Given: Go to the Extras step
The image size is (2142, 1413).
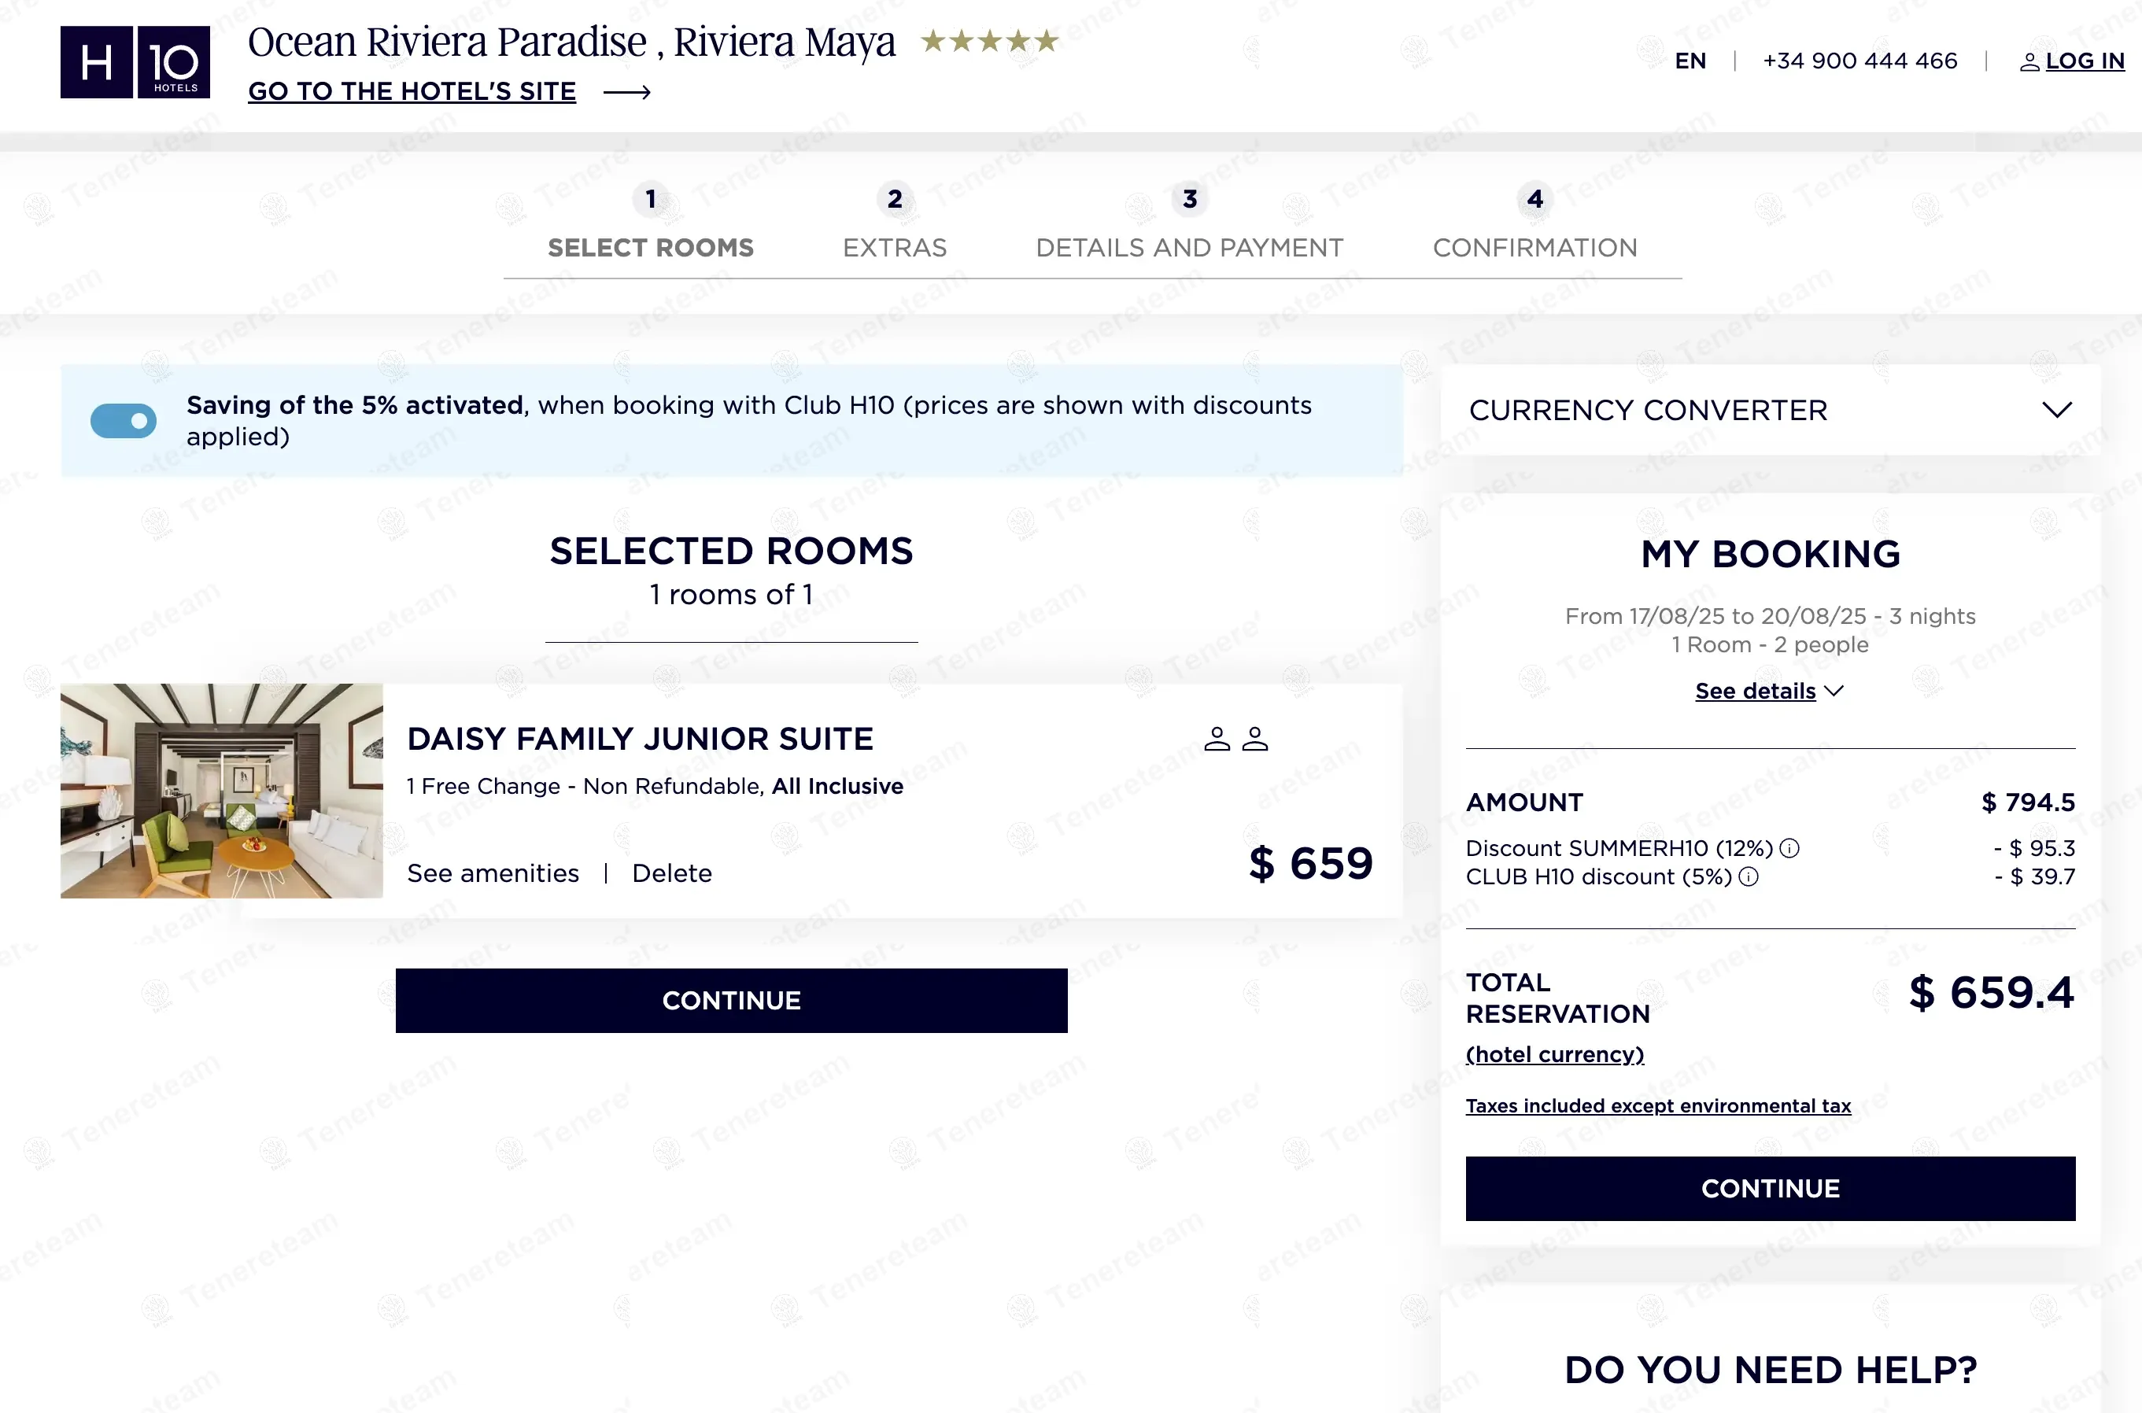Looking at the screenshot, I should pos(894,247).
